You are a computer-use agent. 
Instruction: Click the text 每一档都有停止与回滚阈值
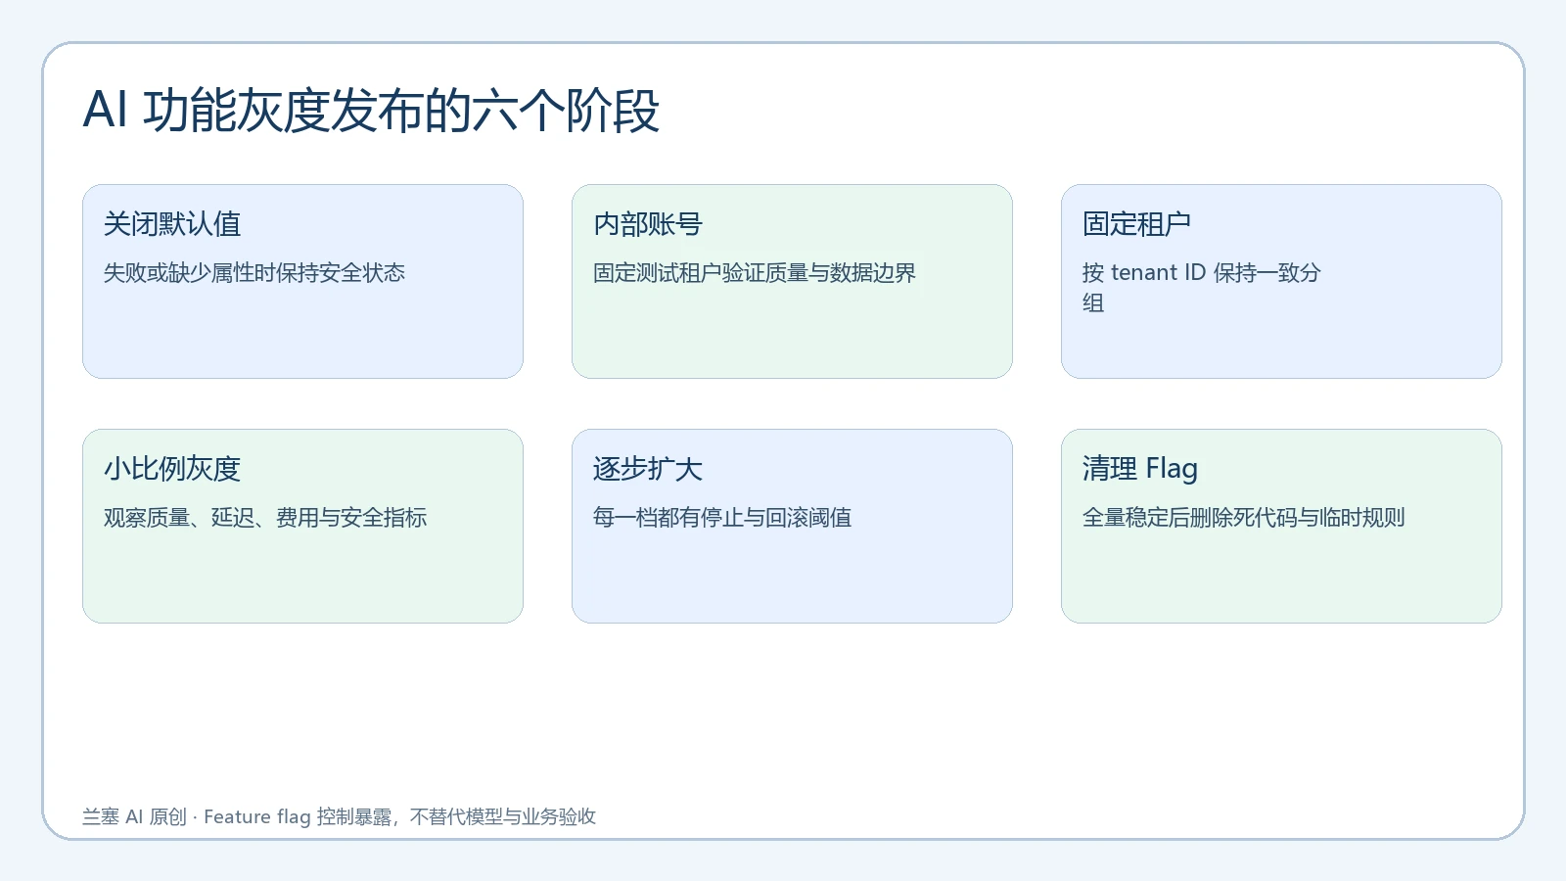(722, 518)
